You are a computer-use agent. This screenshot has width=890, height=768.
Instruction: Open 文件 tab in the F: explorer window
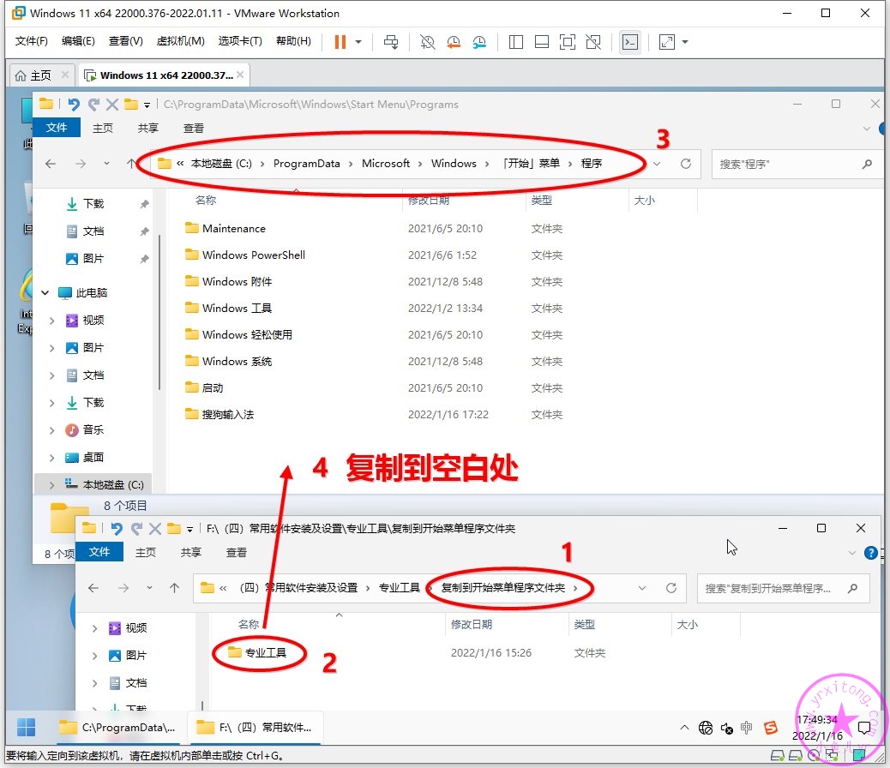99,552
